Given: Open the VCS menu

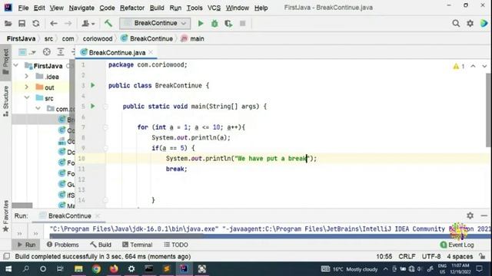Looking at the screenshot, I should 214,8.
